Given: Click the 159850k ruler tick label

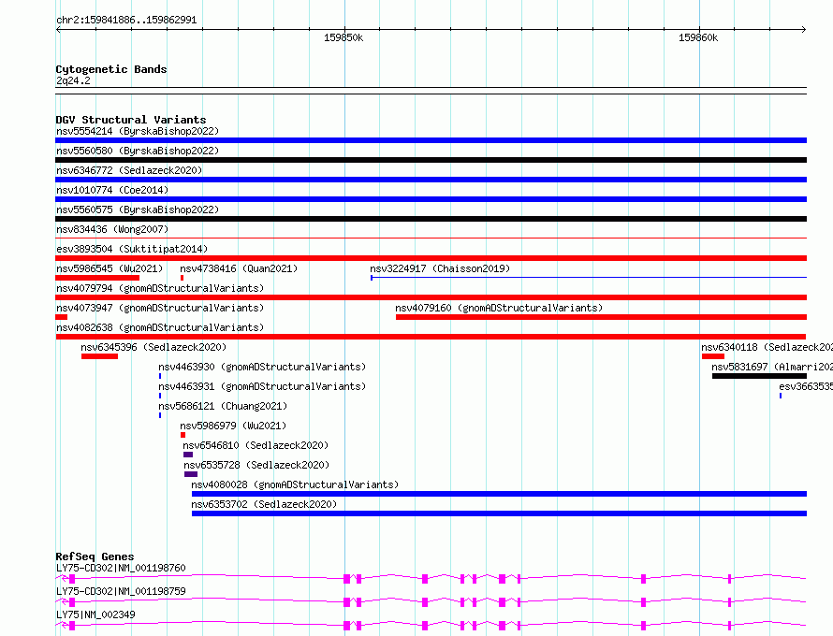Looking at the screenshot, I should [343, 37].
